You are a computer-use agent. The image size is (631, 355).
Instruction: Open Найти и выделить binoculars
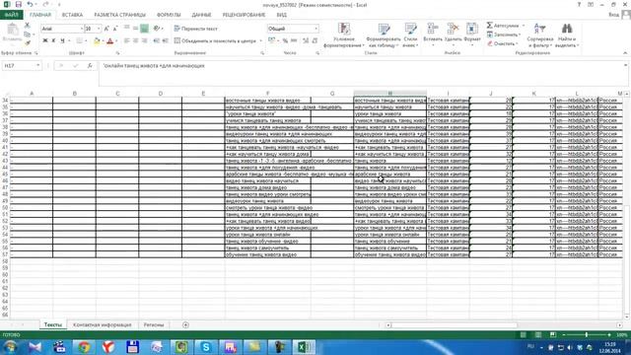click(567, 35)
